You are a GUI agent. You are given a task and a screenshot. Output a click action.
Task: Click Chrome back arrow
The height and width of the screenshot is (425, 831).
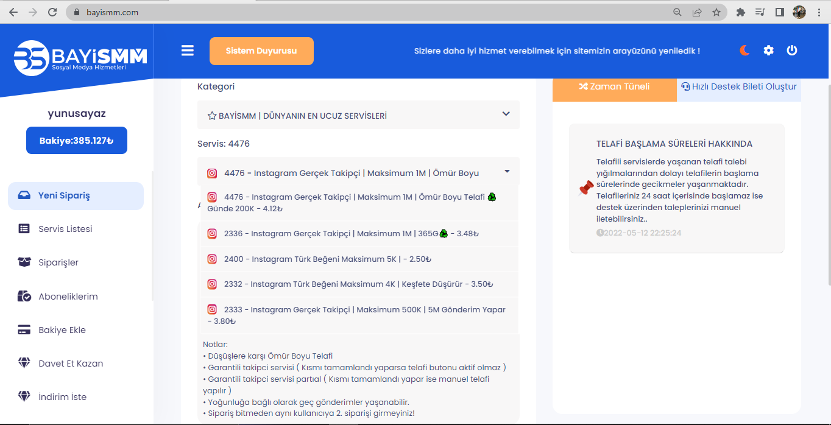13,12
